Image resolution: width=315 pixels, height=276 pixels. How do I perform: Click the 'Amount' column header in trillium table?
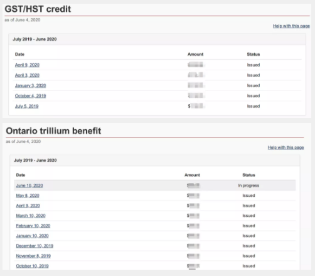pos(192,175)
